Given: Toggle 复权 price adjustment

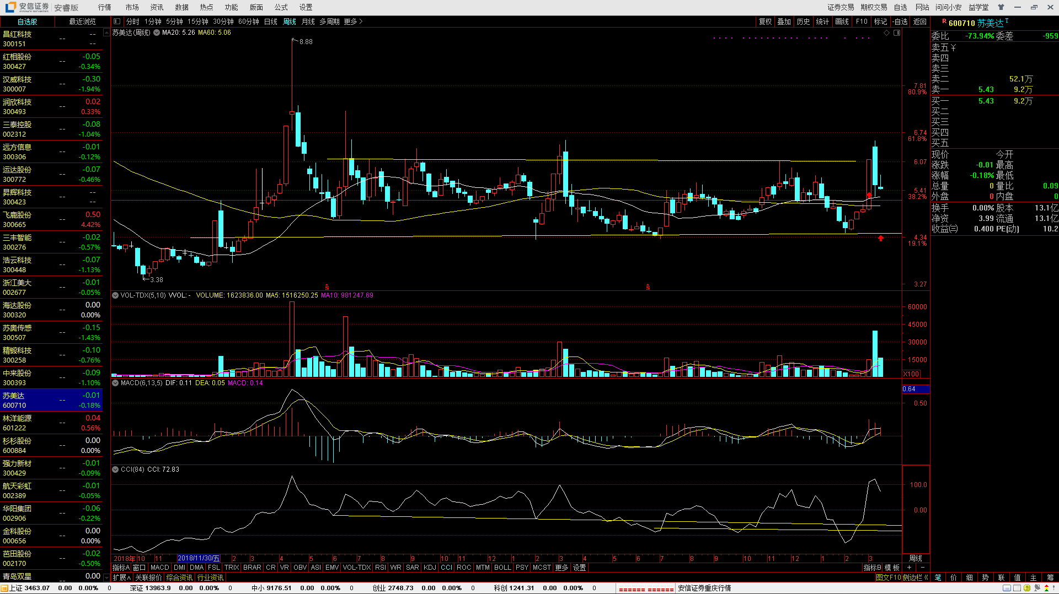Looking at the screenshot, I should (x=765, y=21).
